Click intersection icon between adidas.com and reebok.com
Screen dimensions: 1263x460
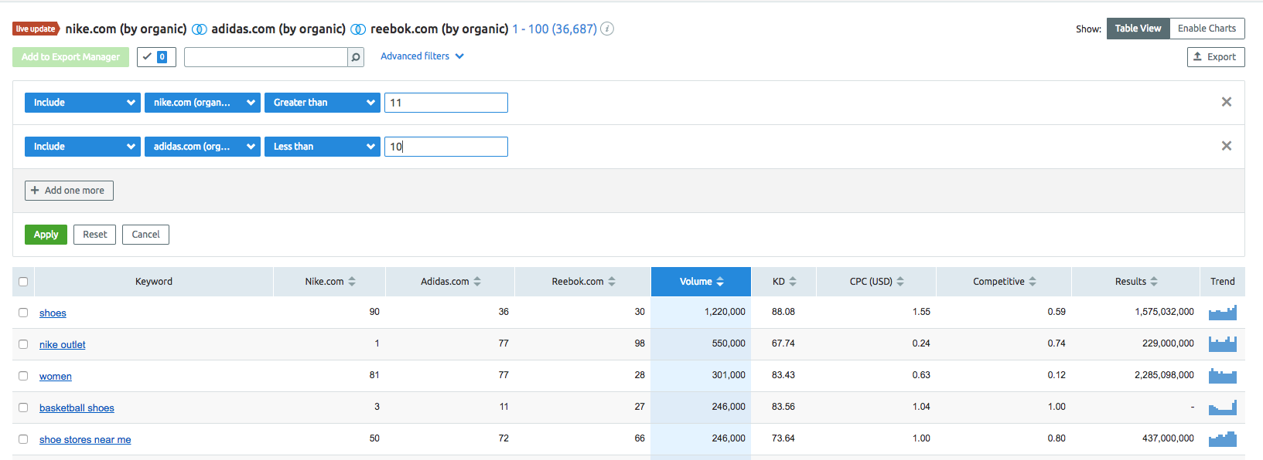pyautogui.click(x=358, y=29)
